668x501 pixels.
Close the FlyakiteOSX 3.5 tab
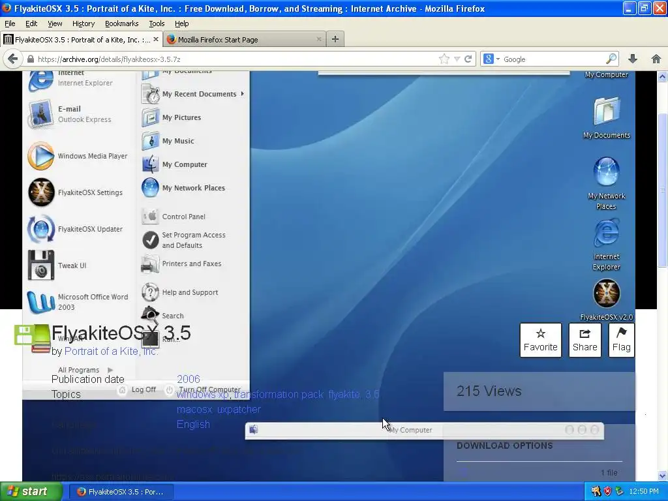(x=156, y=39)
